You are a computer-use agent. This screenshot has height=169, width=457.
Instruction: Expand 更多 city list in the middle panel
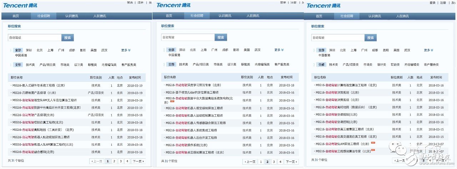[280, 50]
